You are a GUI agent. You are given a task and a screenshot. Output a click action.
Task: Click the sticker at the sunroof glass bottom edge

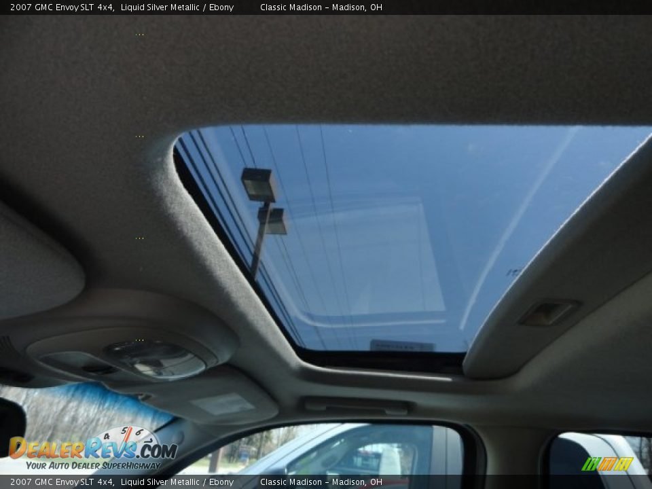(x=402, y=345)
